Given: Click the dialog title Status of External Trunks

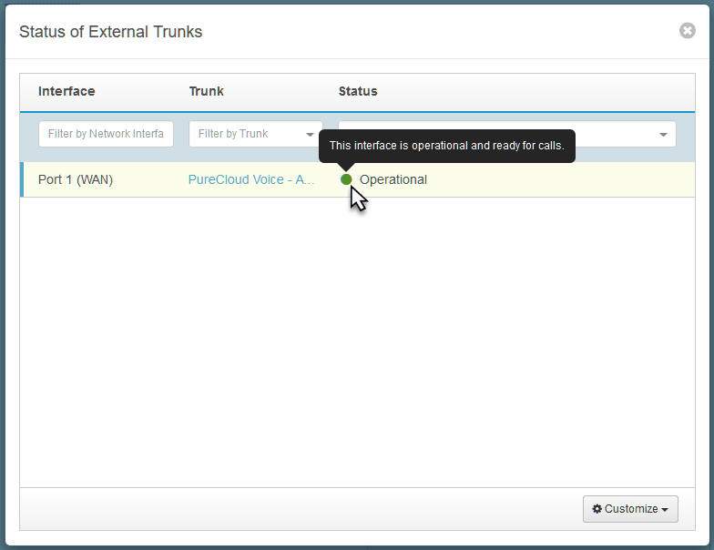Looking at the screenshot, I should click(110, 32).
